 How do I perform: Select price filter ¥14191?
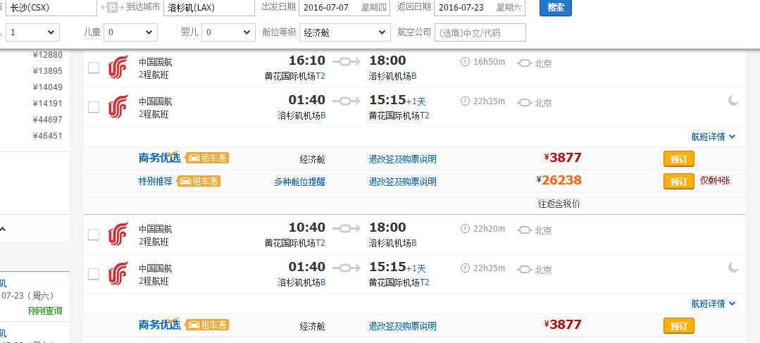coord(47,104)
